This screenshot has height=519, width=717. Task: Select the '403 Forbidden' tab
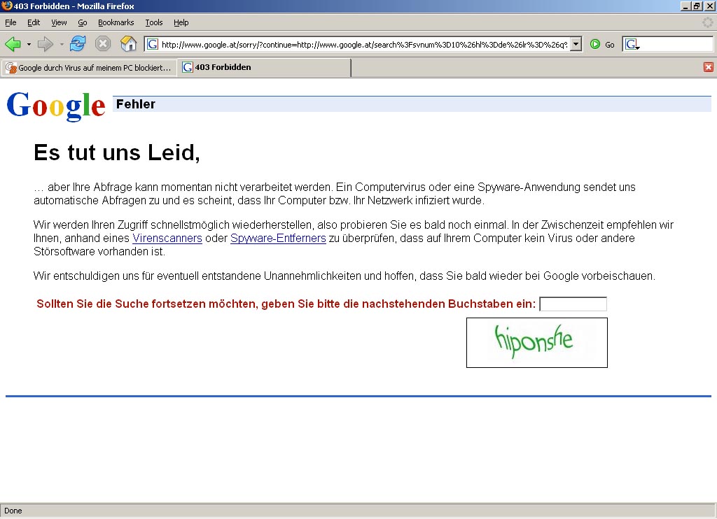point(264,67)
